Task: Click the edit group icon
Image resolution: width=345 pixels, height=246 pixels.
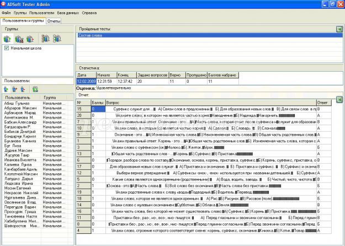Action: click(x=19, y=39)
